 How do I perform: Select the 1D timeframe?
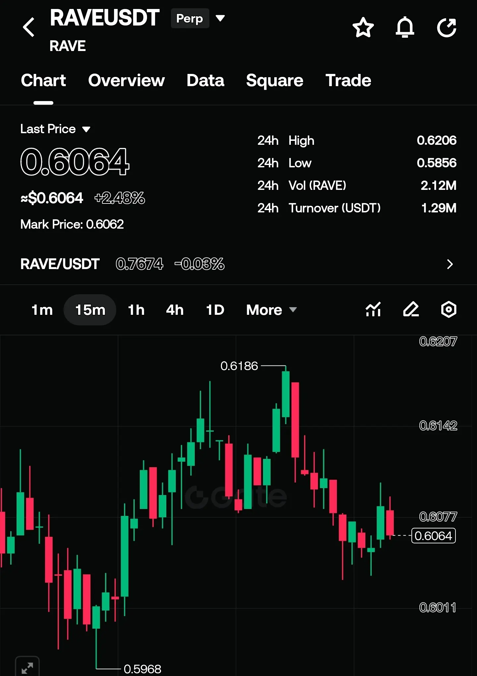[215, 310]
